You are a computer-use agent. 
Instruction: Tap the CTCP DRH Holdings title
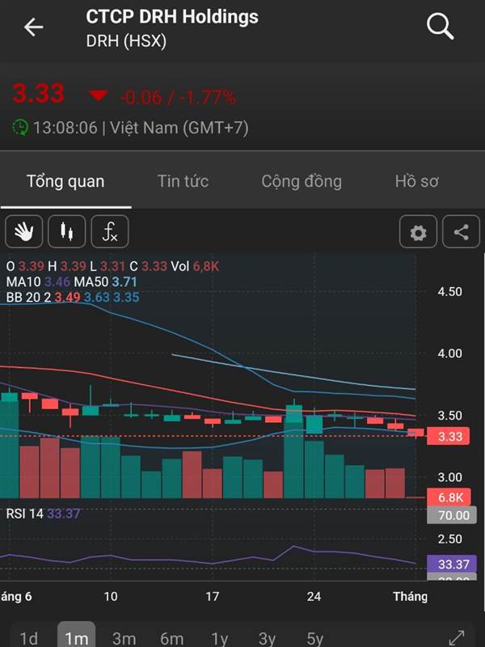[172, 17]
